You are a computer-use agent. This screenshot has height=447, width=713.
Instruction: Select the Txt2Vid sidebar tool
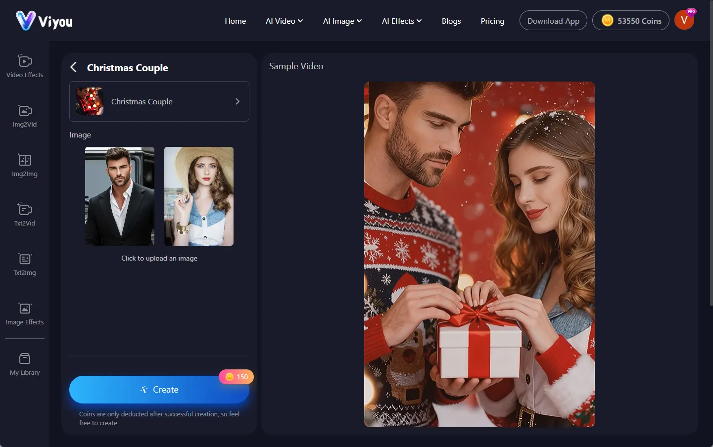tap(25, 215)
